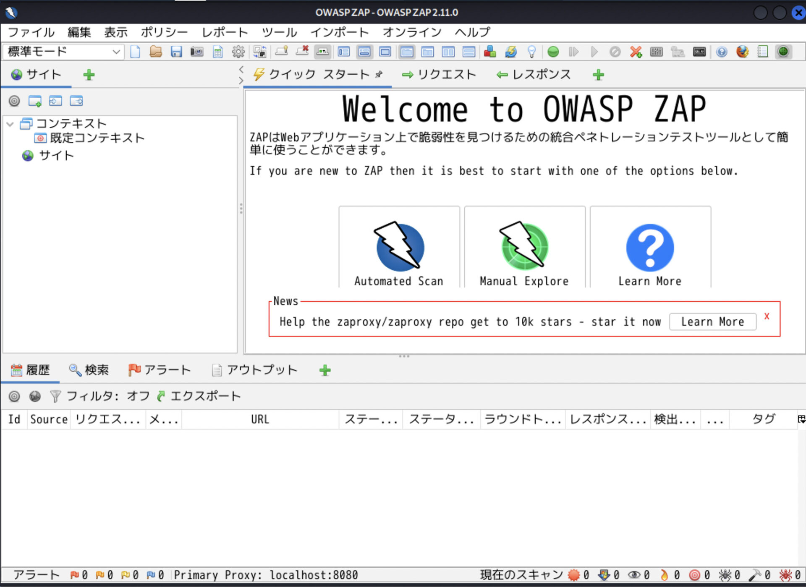
Task: Click green plus next to アウトプット tab
Action: point(325,370)
